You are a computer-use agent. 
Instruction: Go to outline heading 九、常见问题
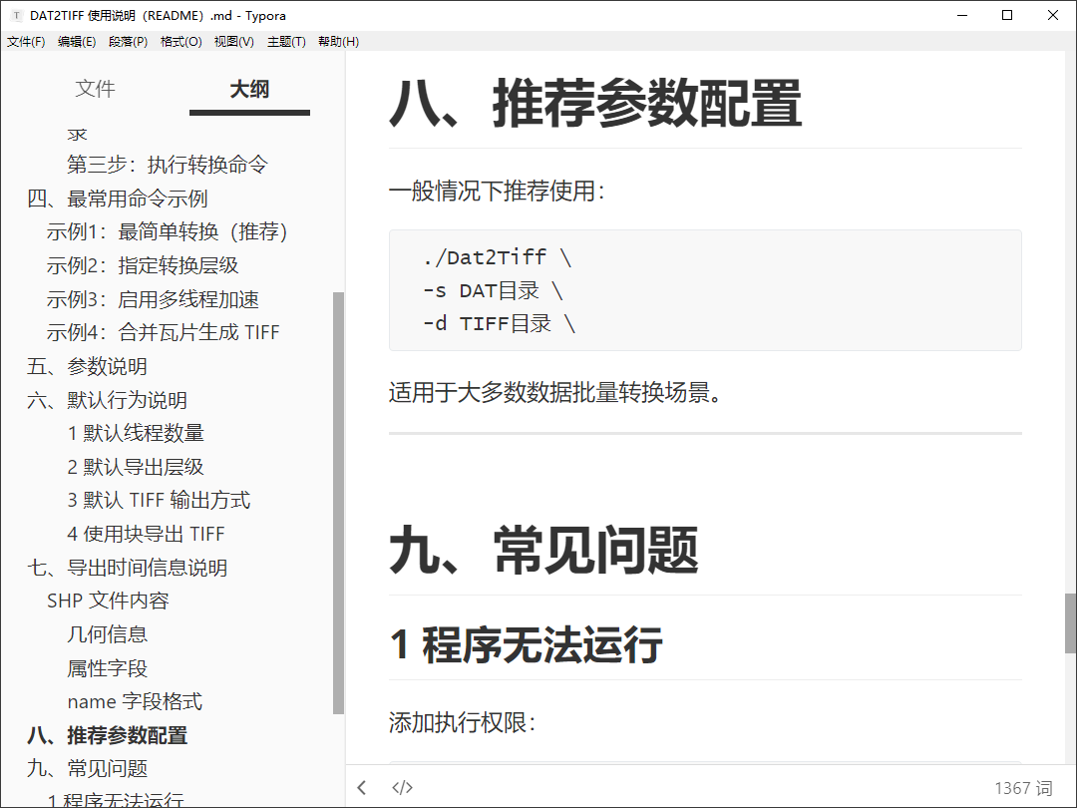87,768
